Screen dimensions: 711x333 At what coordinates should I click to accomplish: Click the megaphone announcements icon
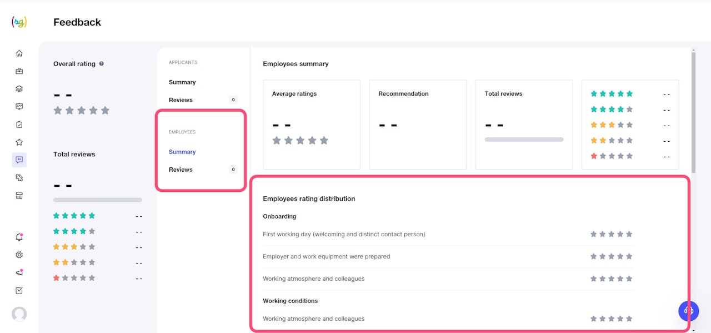[19, 272]
